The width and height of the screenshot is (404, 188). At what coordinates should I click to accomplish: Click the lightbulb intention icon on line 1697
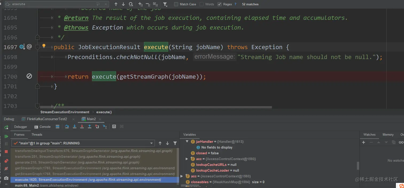click(x=44, y=46)
